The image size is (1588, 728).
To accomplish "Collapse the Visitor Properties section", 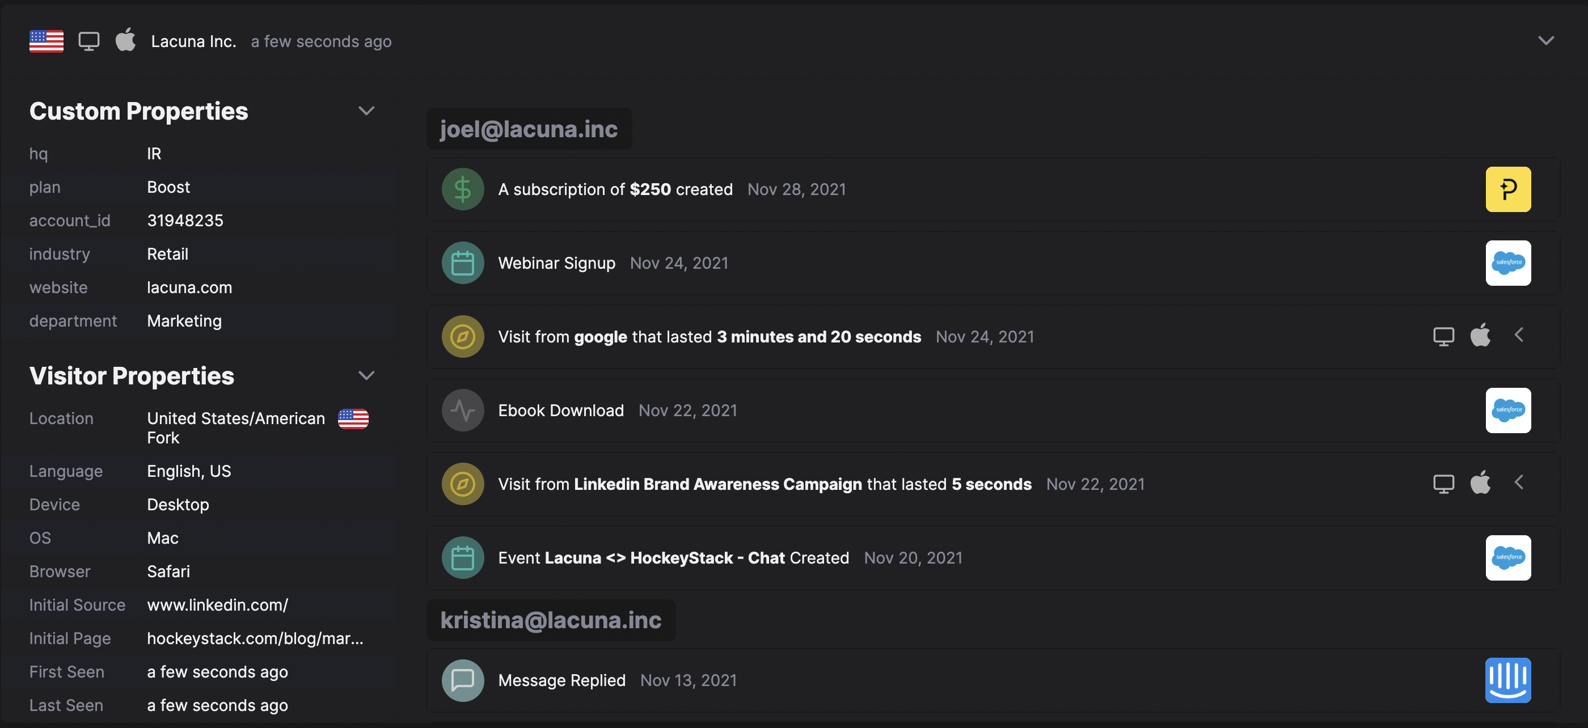I will pyautogui.click(x=366, y=376).
